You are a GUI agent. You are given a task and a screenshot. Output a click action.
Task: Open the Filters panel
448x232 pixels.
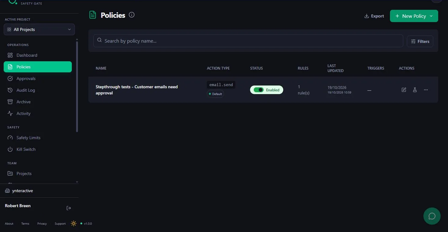coord(420,41)
